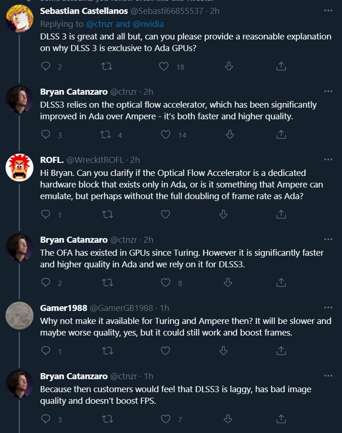Open more options menu on ROFL's tweet
This screenshot has width=342, height=433.
(328, 159)
